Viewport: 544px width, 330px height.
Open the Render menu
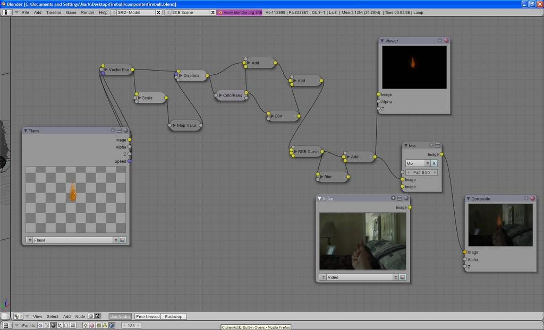click(88, 12)
